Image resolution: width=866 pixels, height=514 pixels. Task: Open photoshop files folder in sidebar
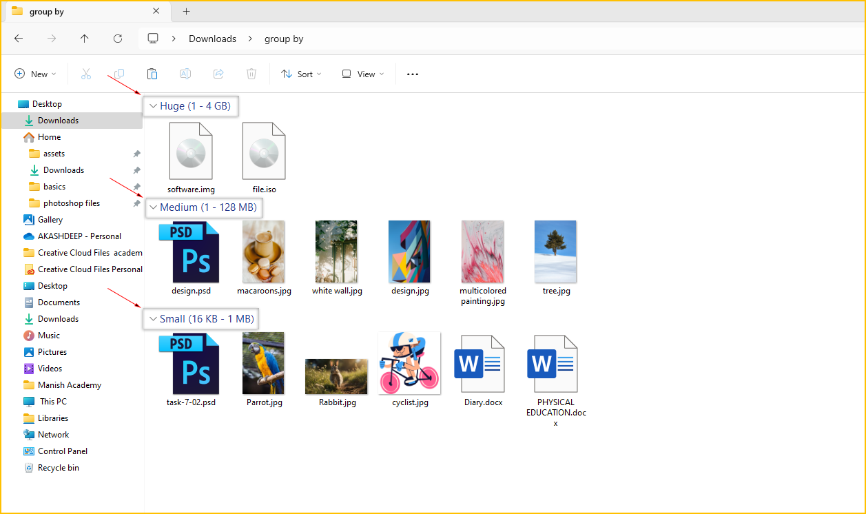coord(71,203)
